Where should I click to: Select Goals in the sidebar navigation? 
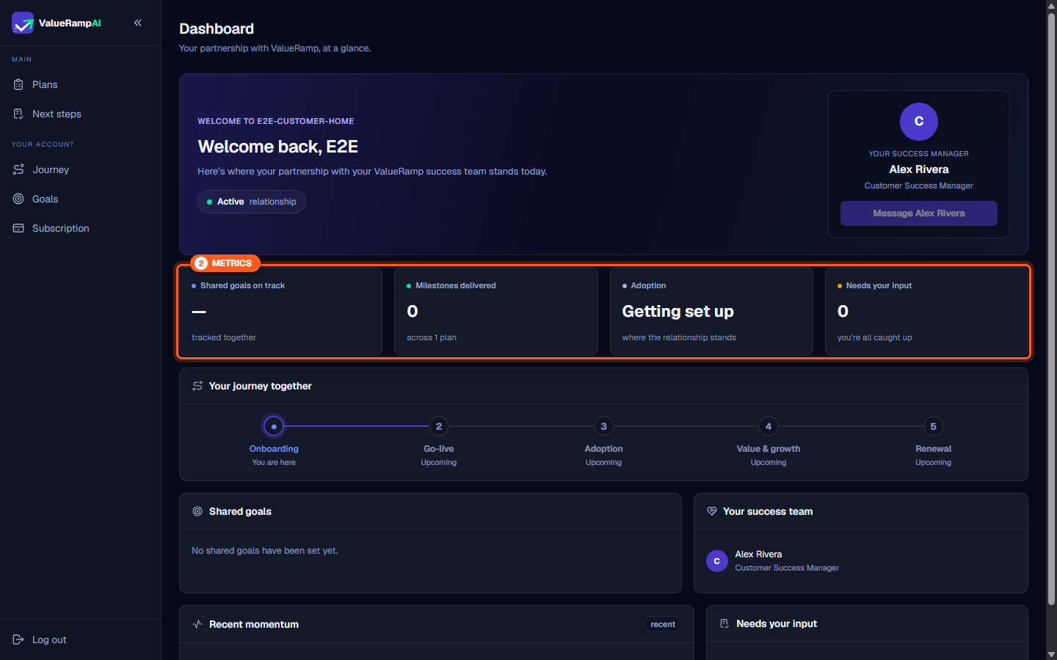click(x=81, y=199)
